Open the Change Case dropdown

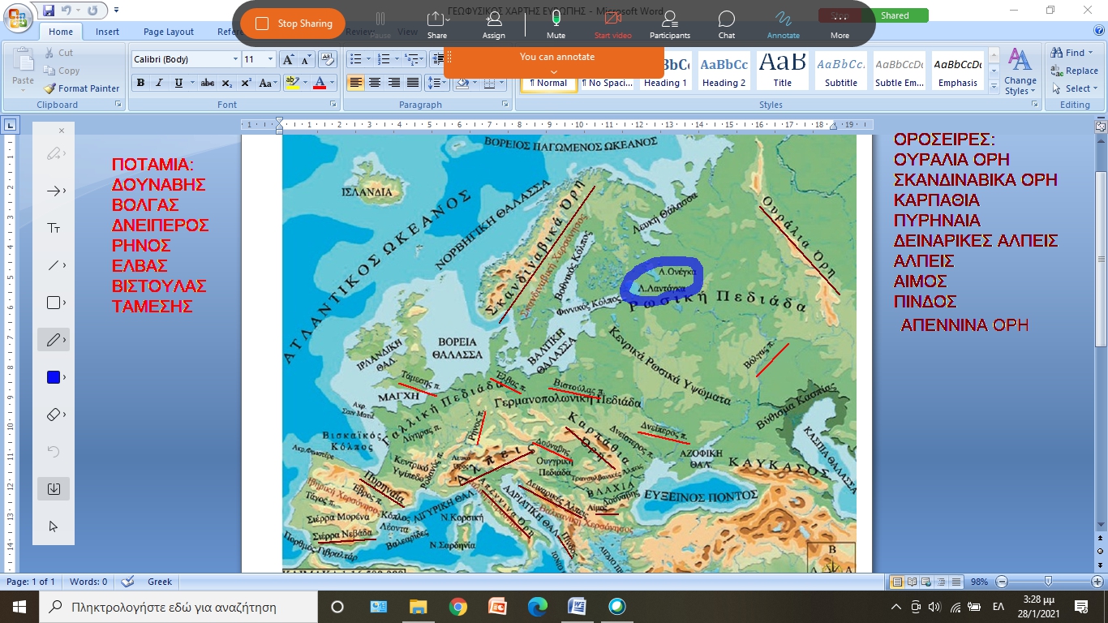267,83
